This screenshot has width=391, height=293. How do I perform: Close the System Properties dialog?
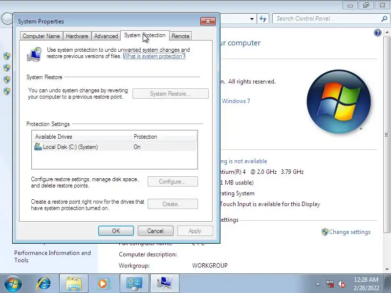[x=208, y=21]
